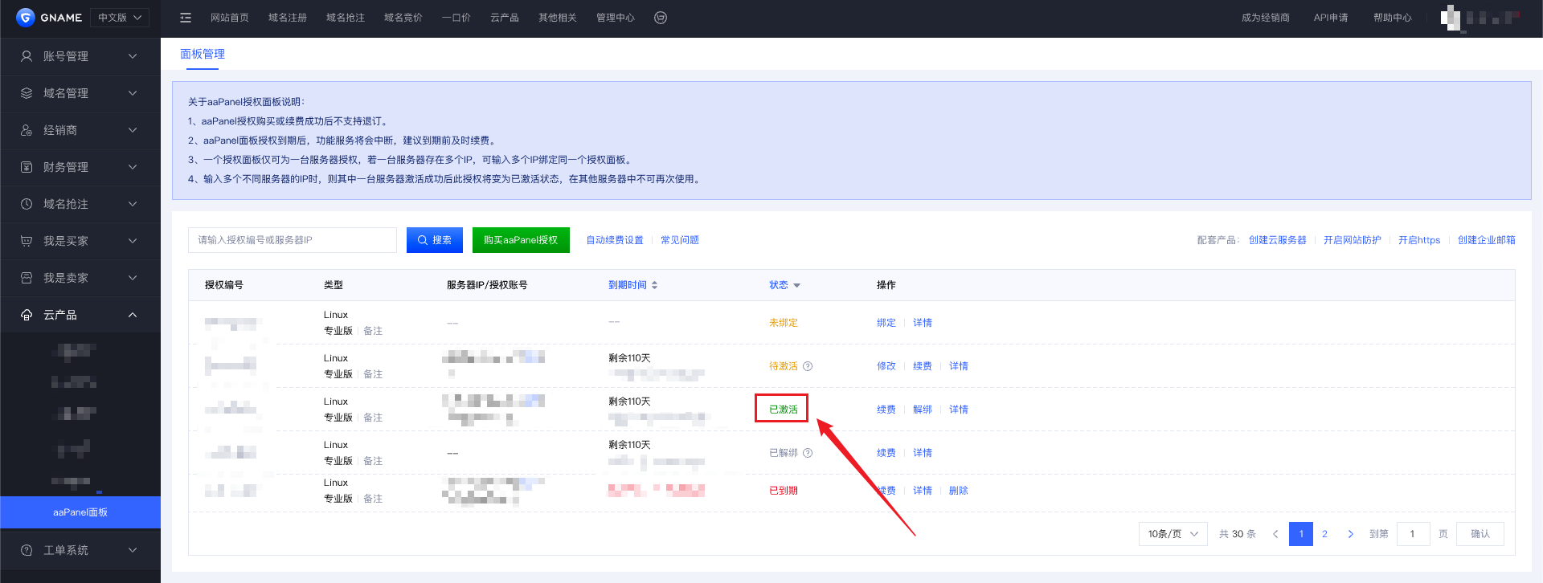Click 绑定 in the 未绑定 row
This screenshot has width=1543, height=583.
click(x=886, y=323)
